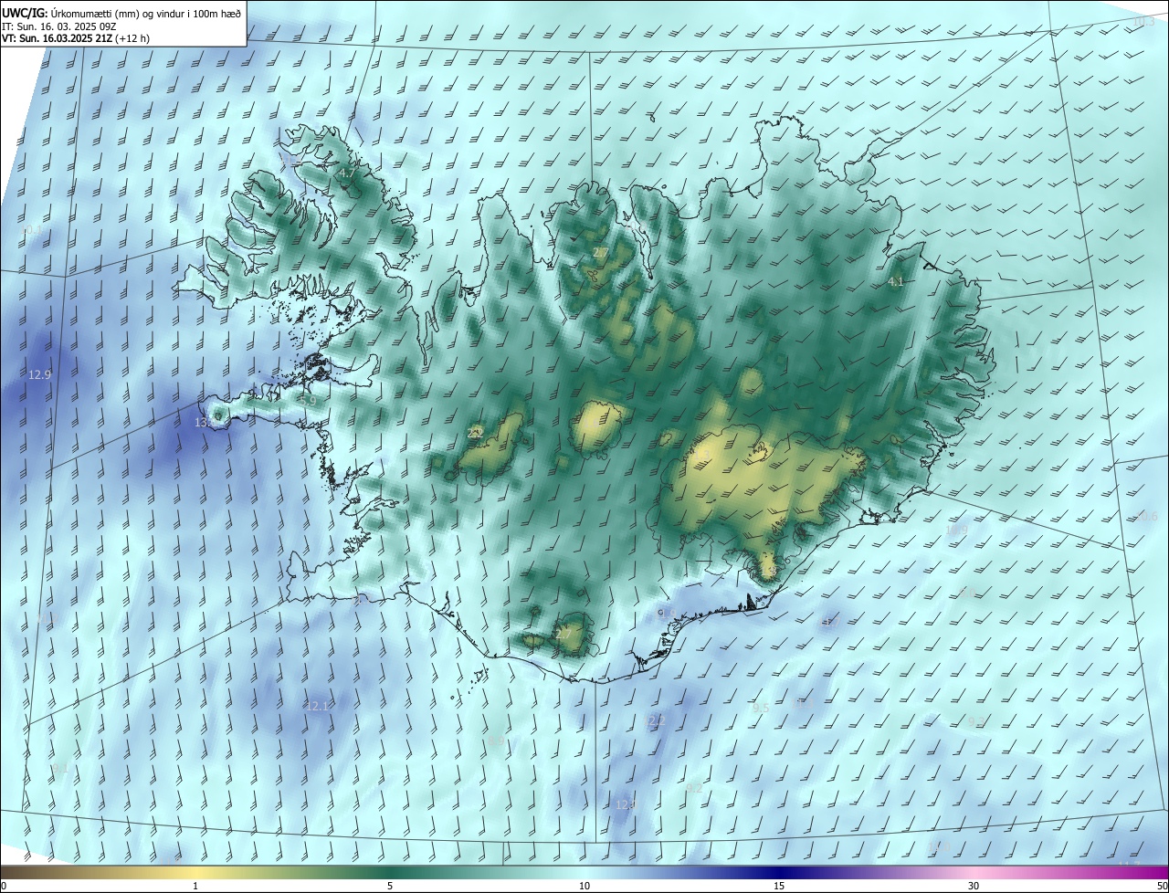
Task: Click the "12.9" value label over the sea
Action: [40, 374]
